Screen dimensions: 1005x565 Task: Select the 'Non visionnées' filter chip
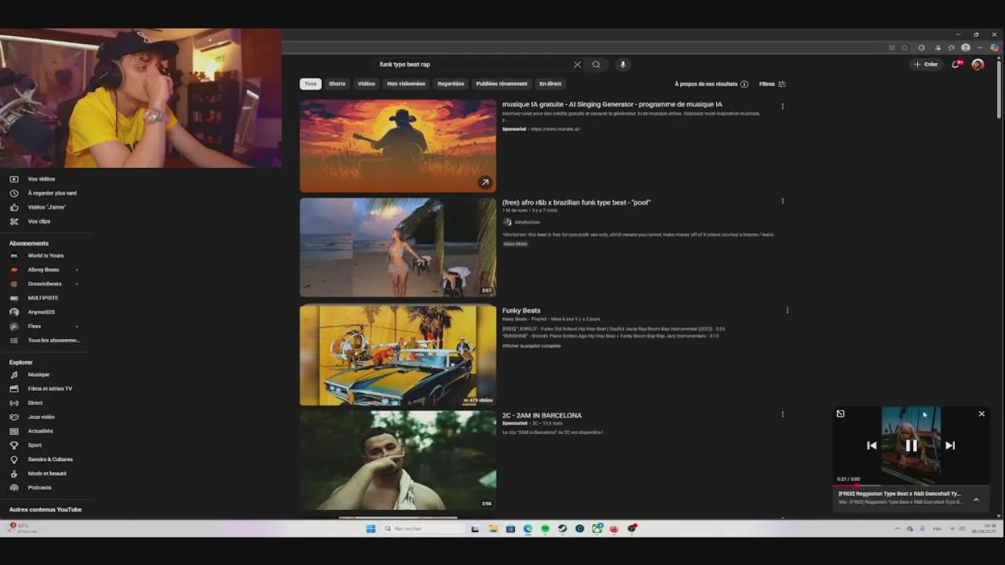click(x=406, y=84)
